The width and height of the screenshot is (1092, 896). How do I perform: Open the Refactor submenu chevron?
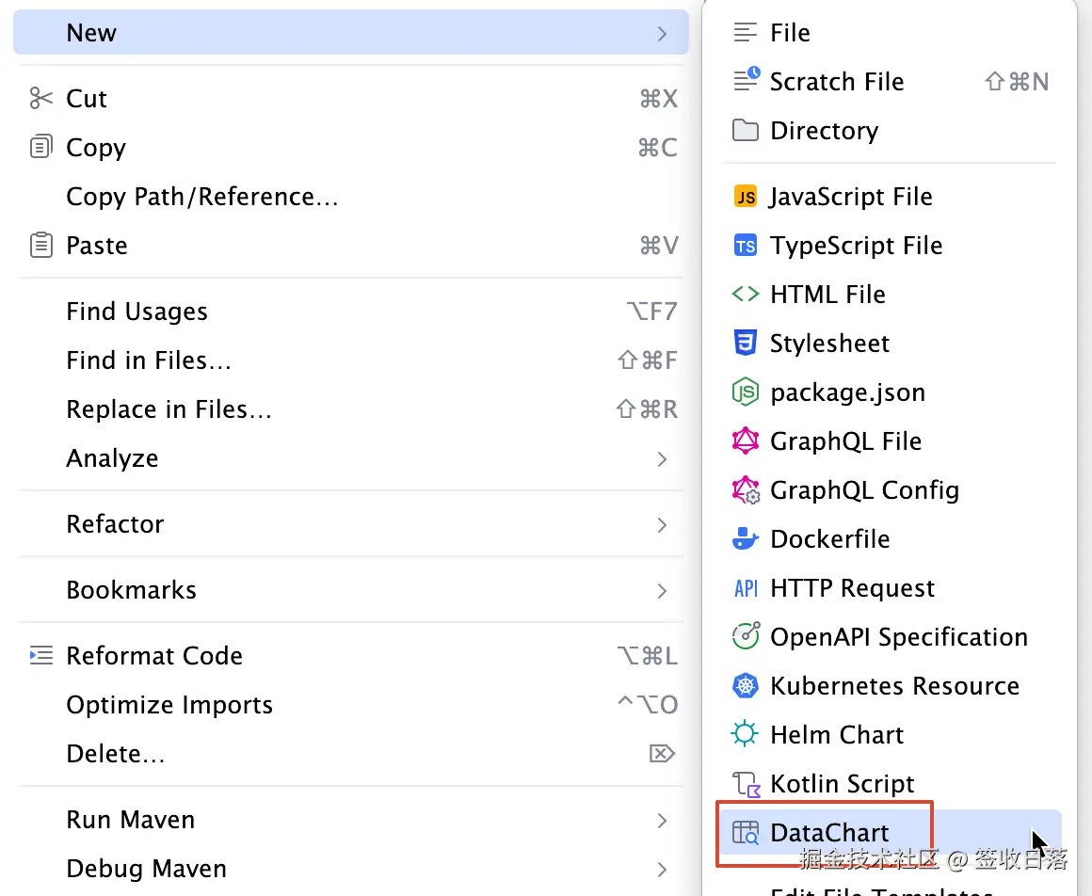[662, 523]
